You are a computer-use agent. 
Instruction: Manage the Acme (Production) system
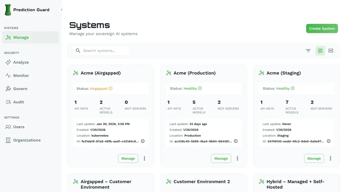coord(221,158)
